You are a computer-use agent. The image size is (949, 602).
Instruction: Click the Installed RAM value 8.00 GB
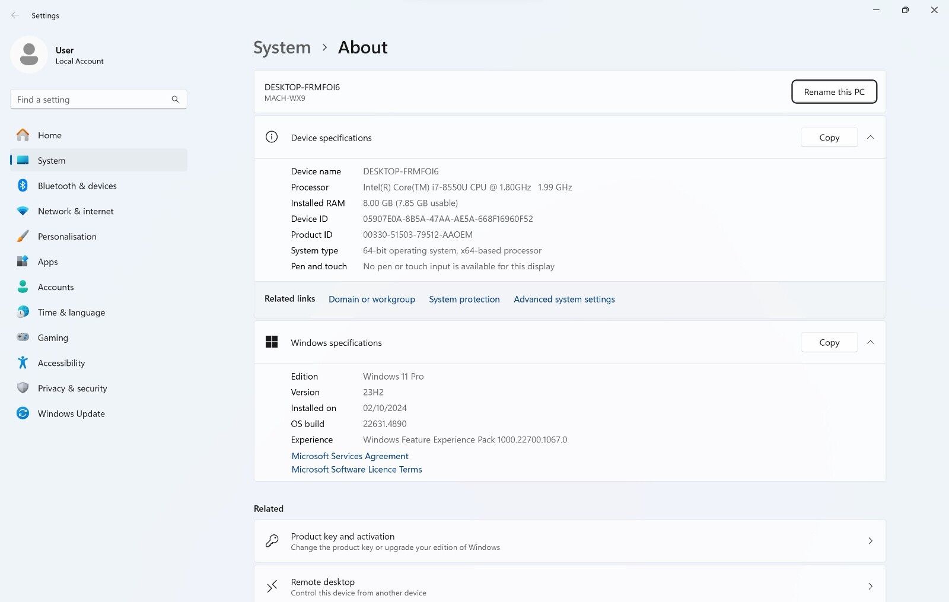click(x=410, y=203)
